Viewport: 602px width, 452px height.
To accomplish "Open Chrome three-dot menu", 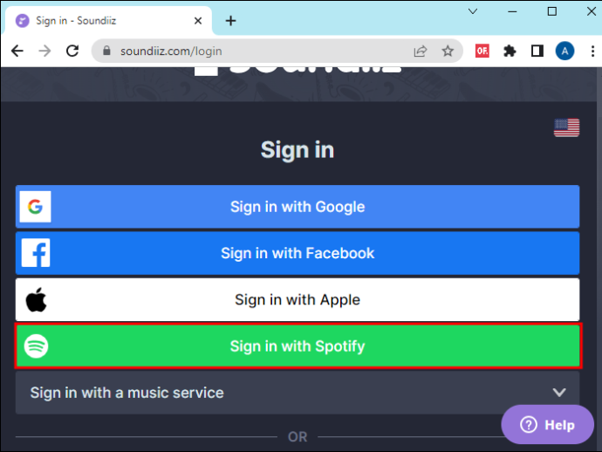I will (592, 51).
